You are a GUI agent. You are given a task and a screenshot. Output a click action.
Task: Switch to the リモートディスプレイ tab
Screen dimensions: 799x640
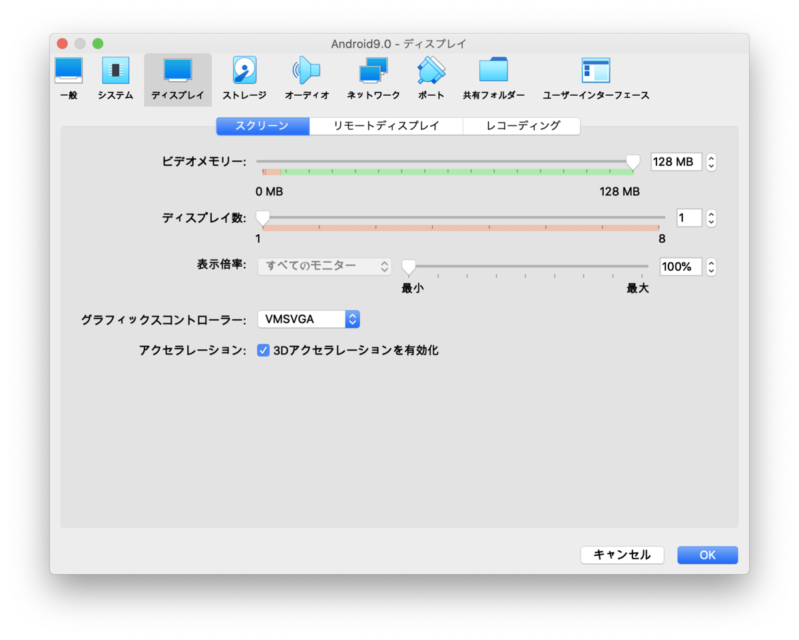pyautogui.click(x=386, y=126)
